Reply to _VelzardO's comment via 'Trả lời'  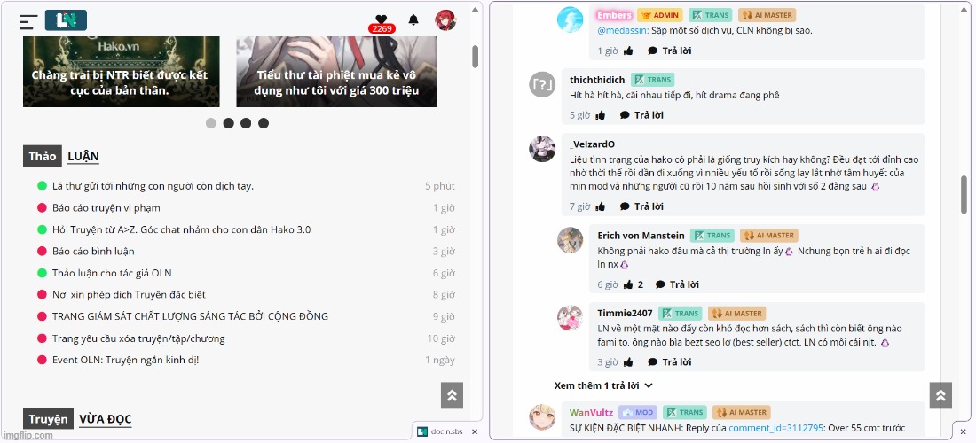pyautogui.click(x=641, y=206)
